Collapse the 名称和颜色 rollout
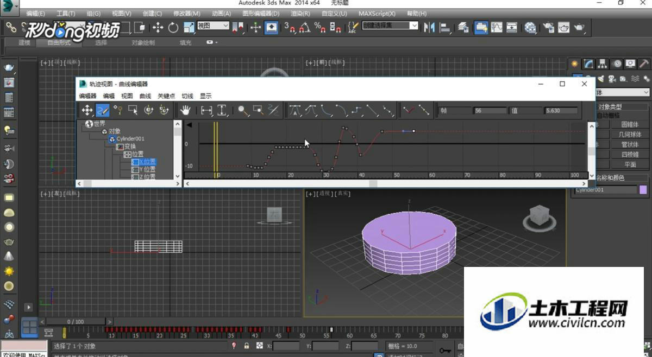This screenshot has height=357, width=652. 611,178
